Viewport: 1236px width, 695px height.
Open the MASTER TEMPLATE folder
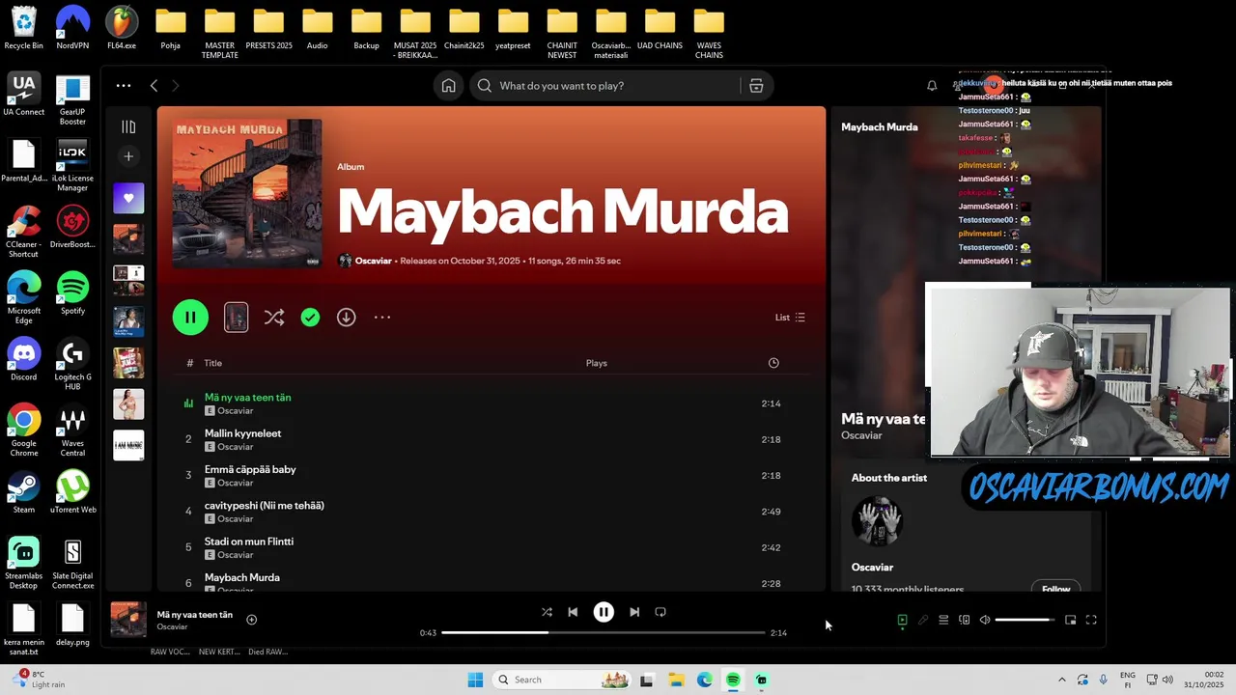point(219,33)
